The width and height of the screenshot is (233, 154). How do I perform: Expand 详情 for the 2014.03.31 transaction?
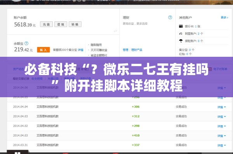point(221,145)
